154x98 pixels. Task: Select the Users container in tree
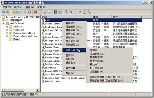click(x=16, y=39)
